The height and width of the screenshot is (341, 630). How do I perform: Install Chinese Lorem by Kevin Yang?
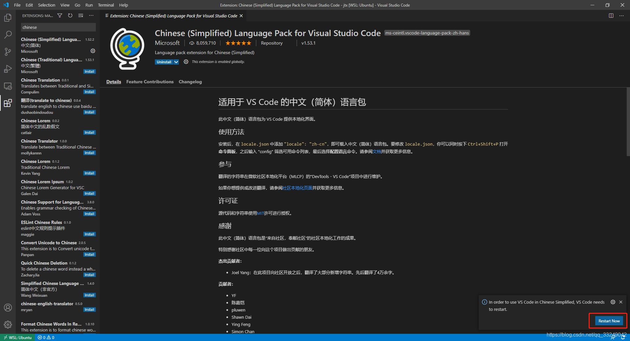click(x=89, y=173)
